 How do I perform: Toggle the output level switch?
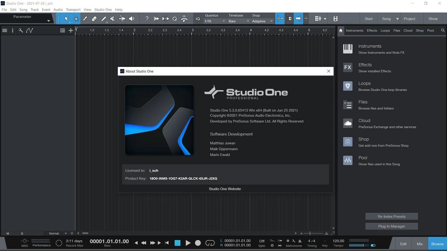373,245
